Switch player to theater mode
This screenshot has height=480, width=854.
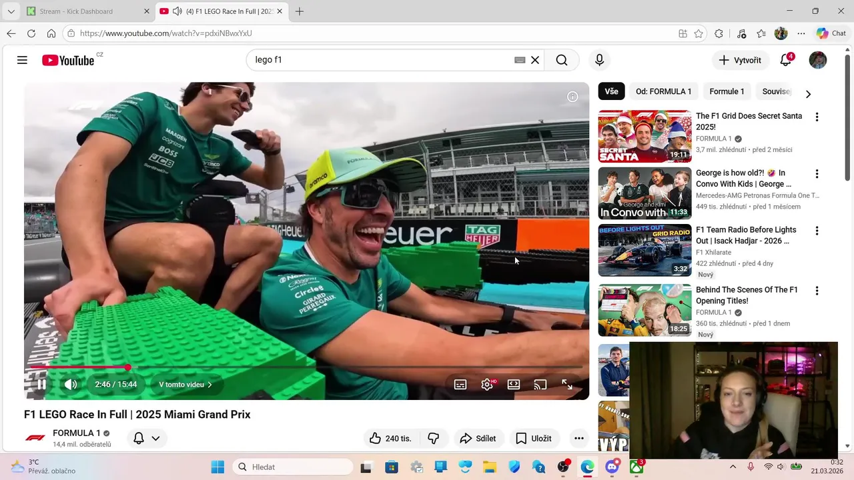coord(514,384)
